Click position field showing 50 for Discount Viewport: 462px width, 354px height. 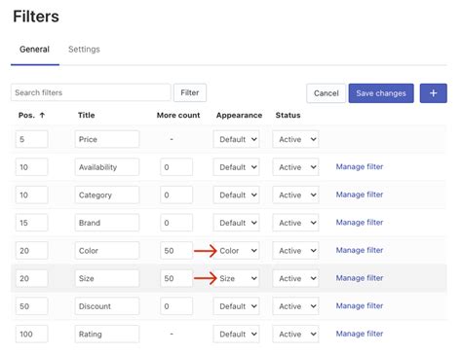pos(31,306)
